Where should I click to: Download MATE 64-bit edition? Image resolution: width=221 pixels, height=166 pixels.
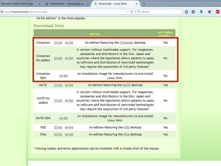[x=69, y=85]
